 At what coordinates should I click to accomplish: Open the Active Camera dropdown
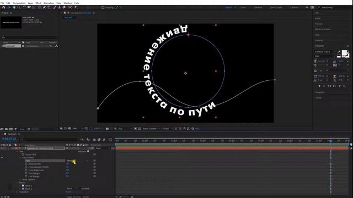click(151, 129)
